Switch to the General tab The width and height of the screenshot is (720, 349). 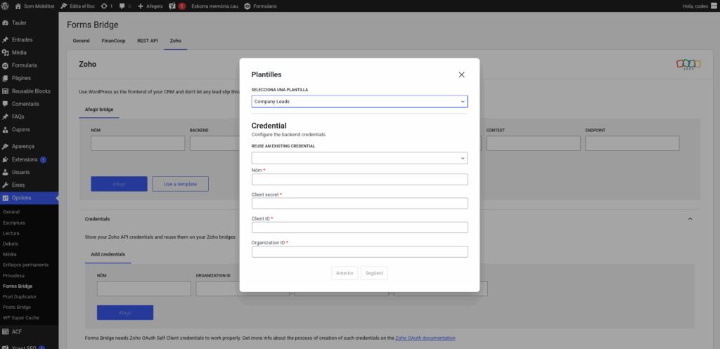coord(82,41)
